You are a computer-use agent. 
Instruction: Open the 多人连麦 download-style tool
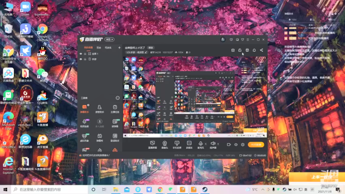click(x=100, y=123)
